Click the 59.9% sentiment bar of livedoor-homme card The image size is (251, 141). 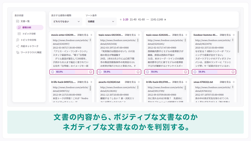[214, 72]
